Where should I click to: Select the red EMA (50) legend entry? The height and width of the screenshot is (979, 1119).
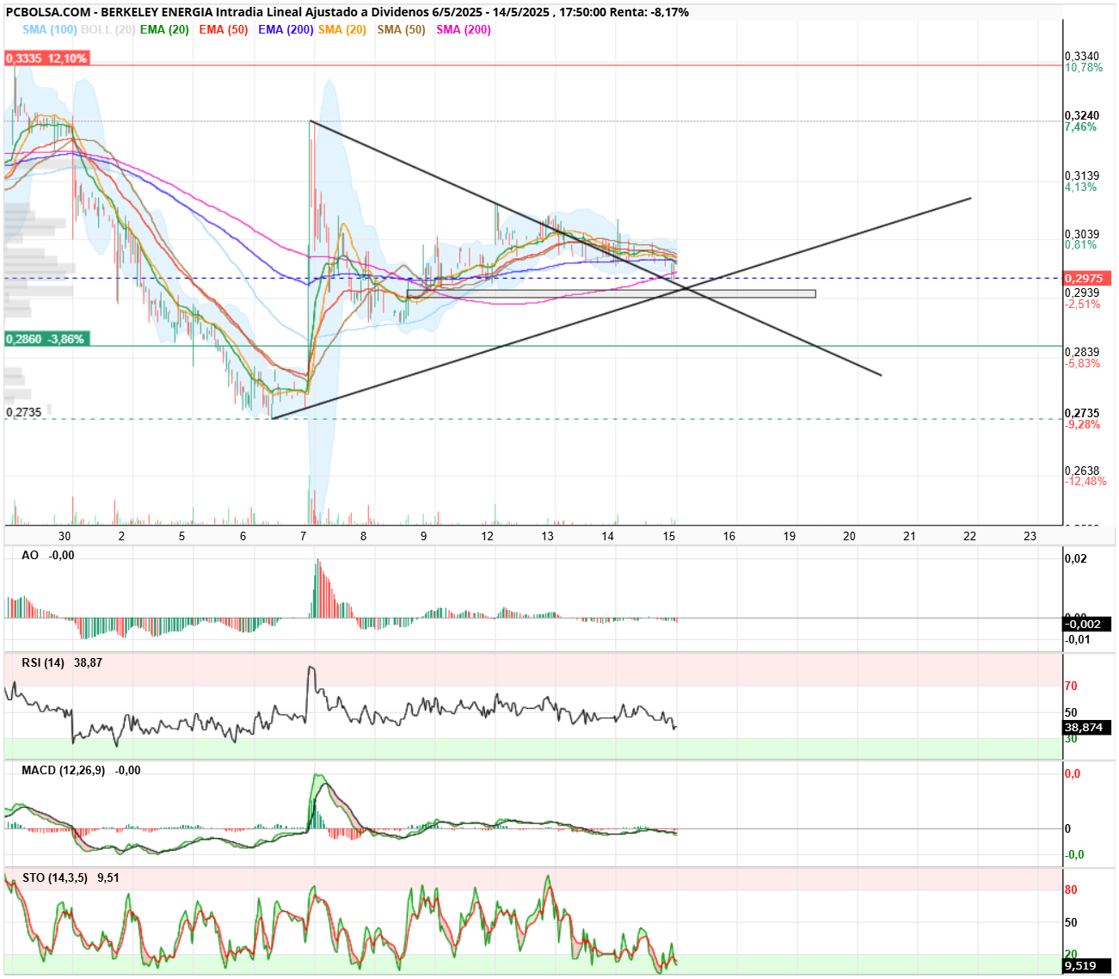pyautogui.click(x=224, y=29)
